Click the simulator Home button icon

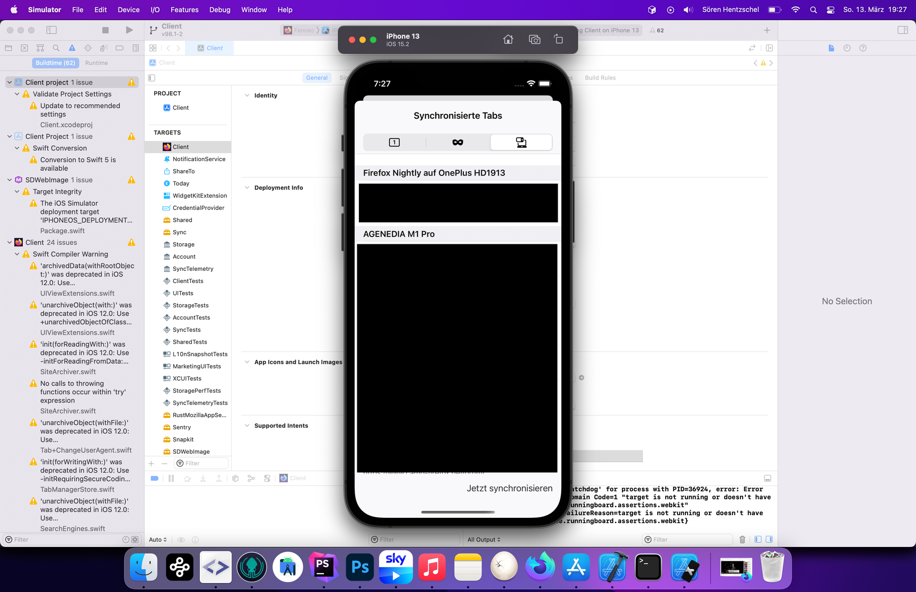pos(508,40)
